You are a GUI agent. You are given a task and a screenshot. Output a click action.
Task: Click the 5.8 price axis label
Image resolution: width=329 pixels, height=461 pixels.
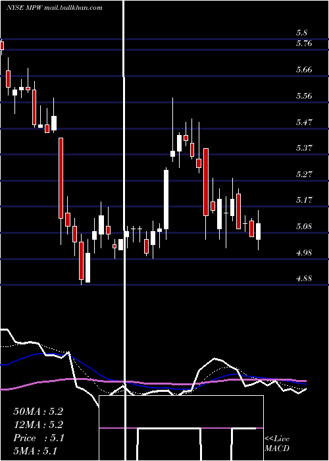[302, 33]
